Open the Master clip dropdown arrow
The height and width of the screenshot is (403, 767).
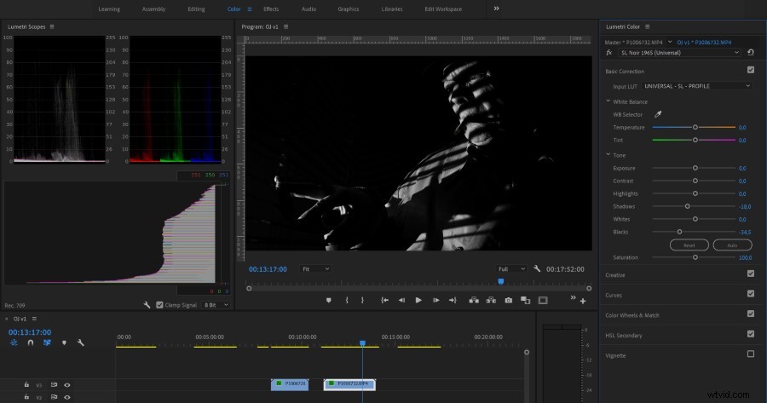coord(670,42)
